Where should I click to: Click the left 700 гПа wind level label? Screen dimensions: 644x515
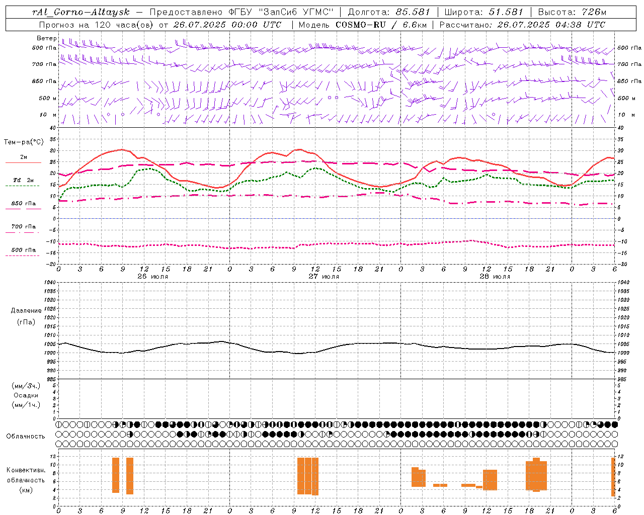click(44, 64)
